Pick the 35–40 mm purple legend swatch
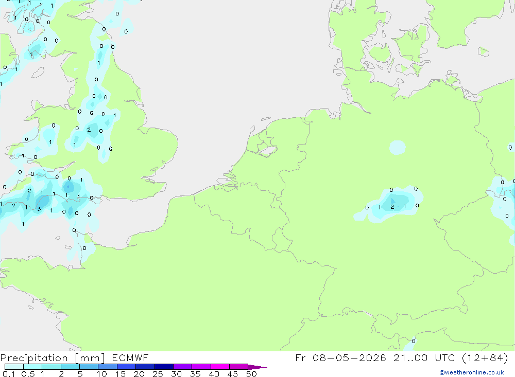The image size is (515, 377). pyautogui.click(x=201, y=367)
